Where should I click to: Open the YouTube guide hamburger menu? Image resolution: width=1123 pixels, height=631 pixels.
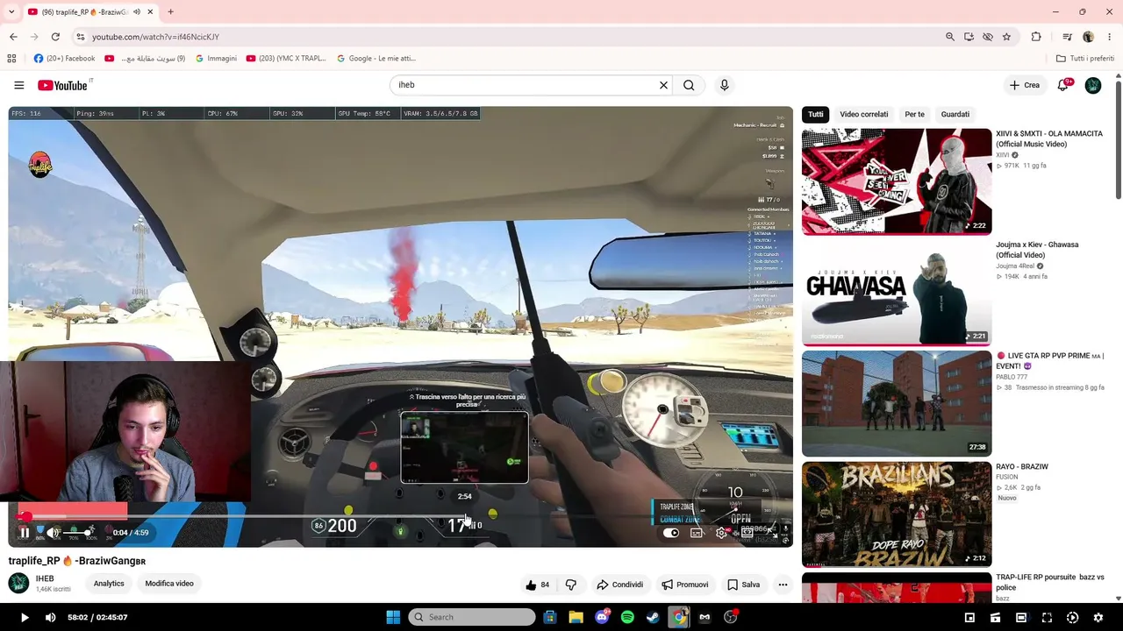(18, 85)
